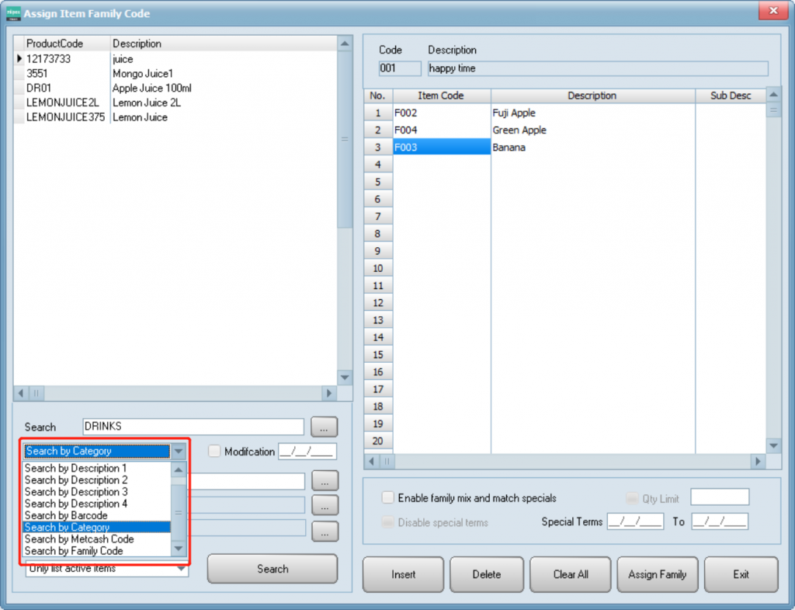This screenshot has width=795, height=610.
Task: Pick Search by Metcash Code option
Action: click(x=79, y=539)
